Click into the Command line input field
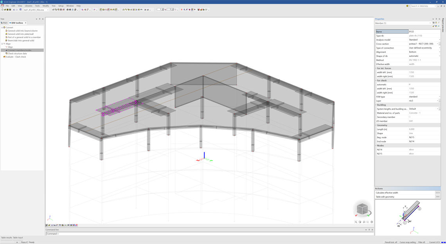446x244 pixels. (210, 234)
